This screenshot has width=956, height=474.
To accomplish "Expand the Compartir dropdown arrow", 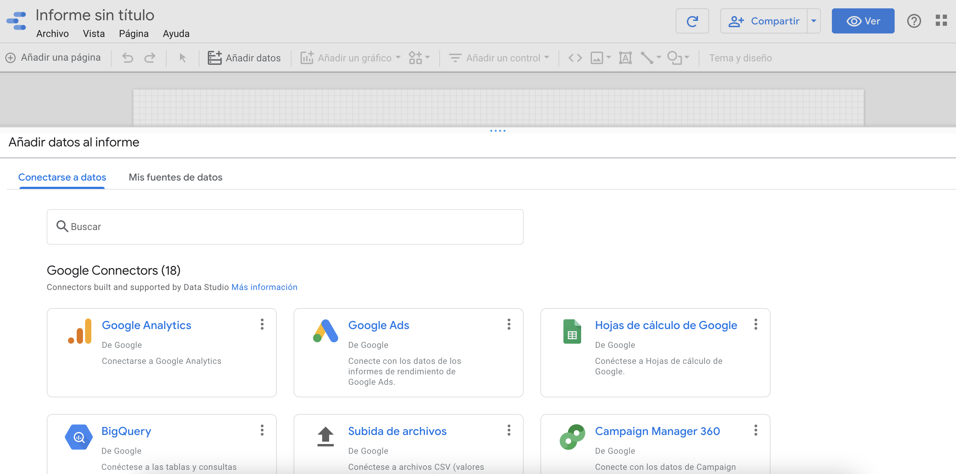I will pos(813,21).
